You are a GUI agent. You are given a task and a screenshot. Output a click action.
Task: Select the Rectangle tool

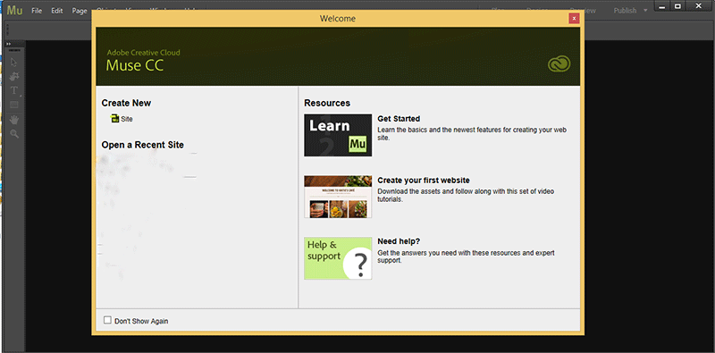click(14, 105)
